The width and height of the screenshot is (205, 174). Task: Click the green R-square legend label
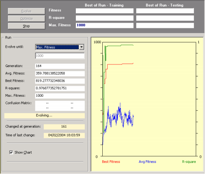pos(189,162)
